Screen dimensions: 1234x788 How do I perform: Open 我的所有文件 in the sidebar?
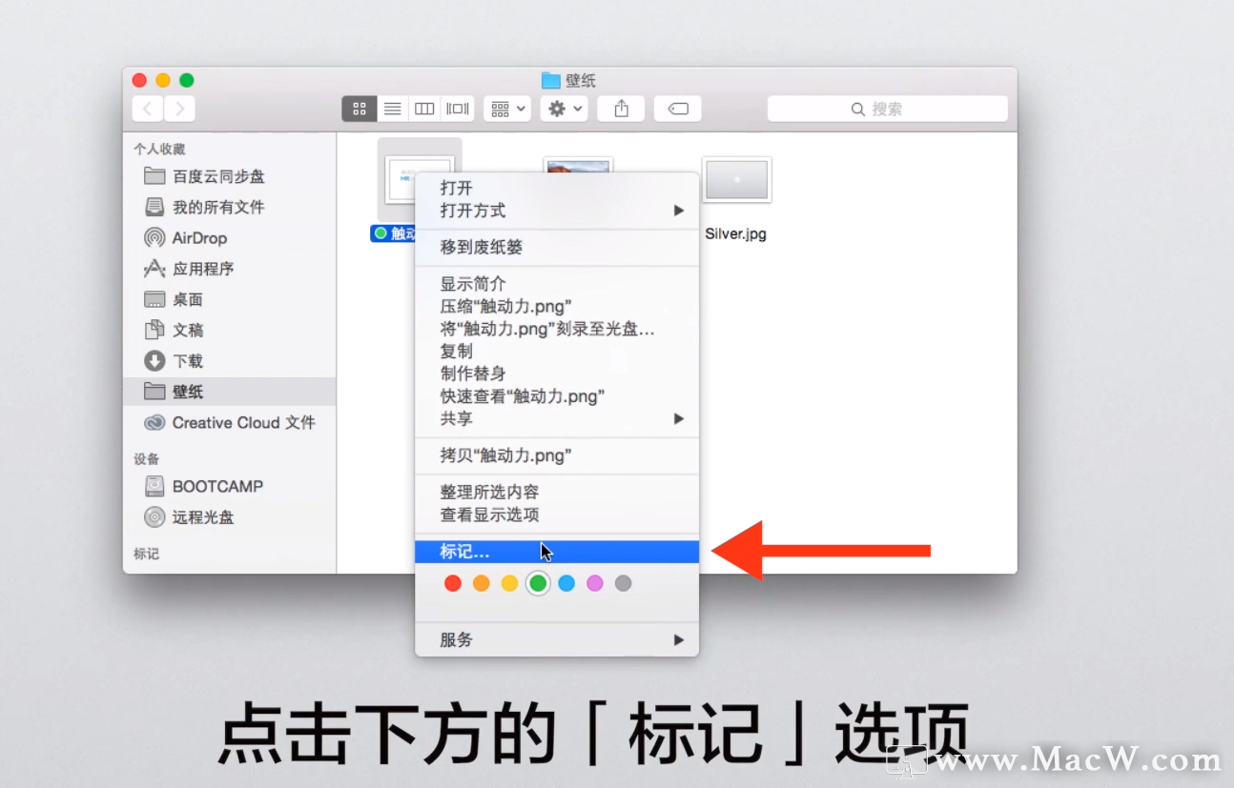click(x=229, y=207)
